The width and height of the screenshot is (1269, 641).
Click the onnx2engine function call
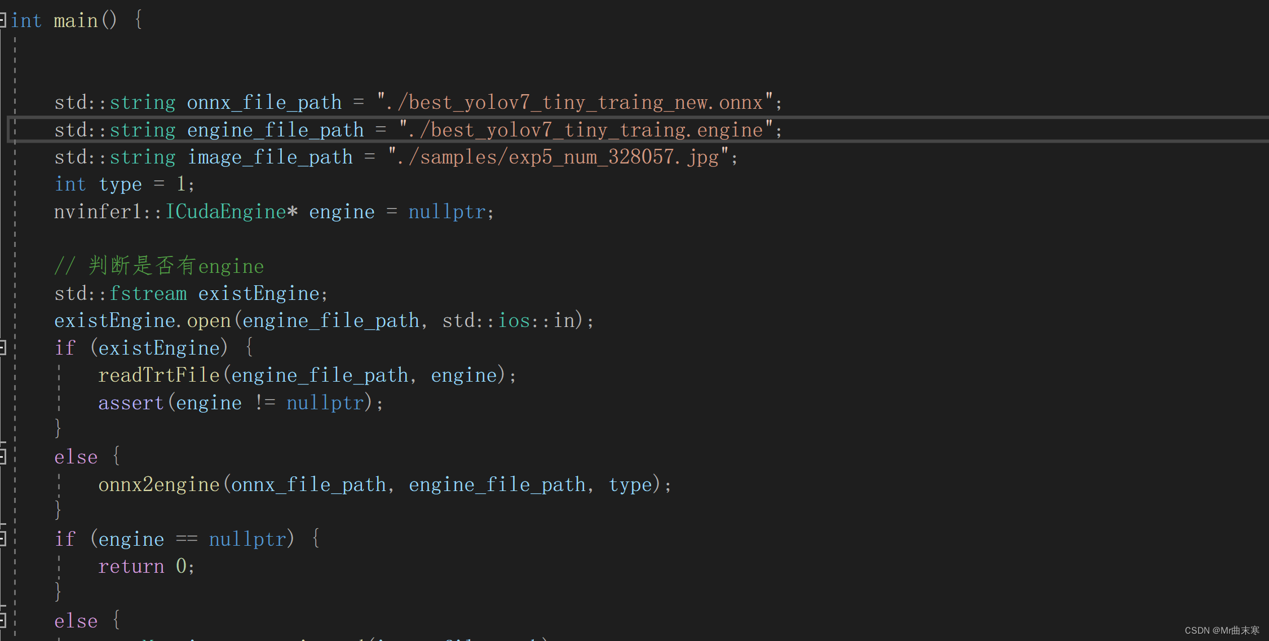click(x=158, y=485)
